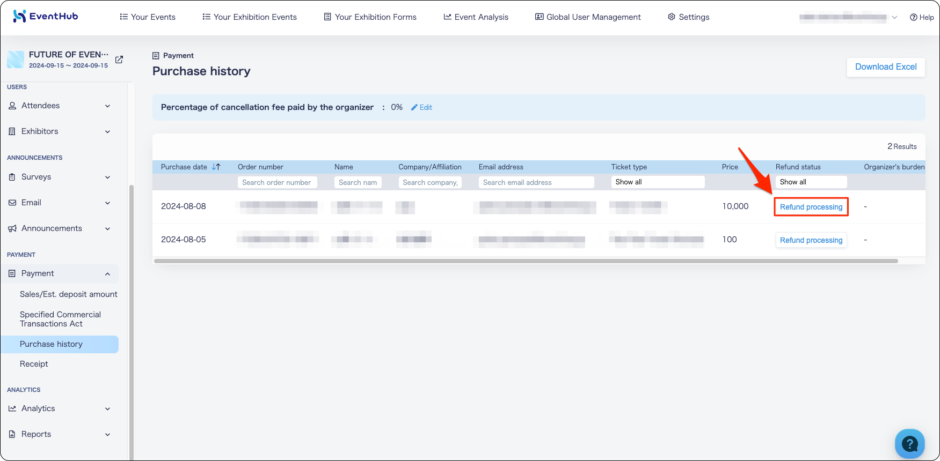Open Settings in top navigation
Viewport: 940px width, 461px height.
[689, 17]
